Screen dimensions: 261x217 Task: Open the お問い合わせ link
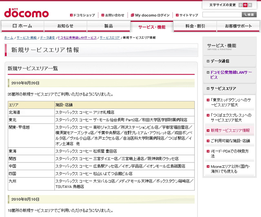tap(113, 15)
